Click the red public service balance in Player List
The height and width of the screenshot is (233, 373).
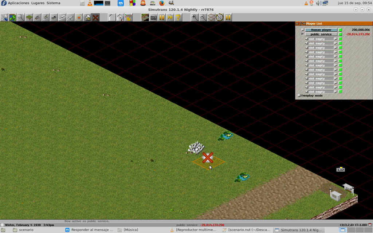click(358, 34)
